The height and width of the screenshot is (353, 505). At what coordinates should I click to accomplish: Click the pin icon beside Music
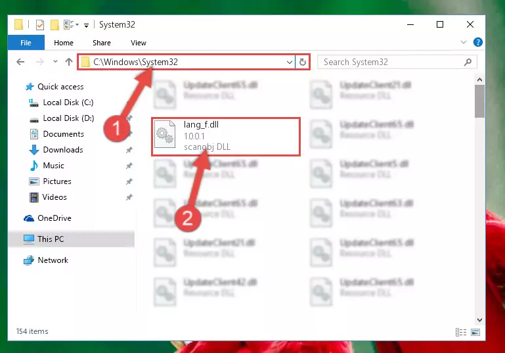tap(129, 166)
